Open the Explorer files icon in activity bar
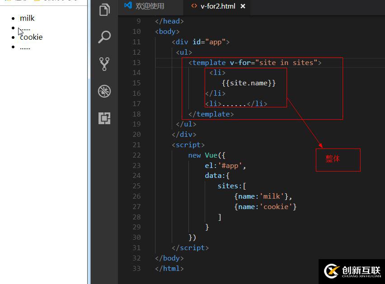The image size is (385, 284). (104, 9)
